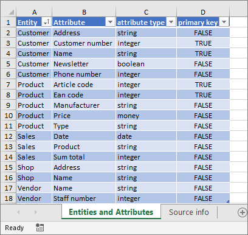Click the macro recording icon in status bar
This screenshot has height=235, width=248.
tap(40, 228)
